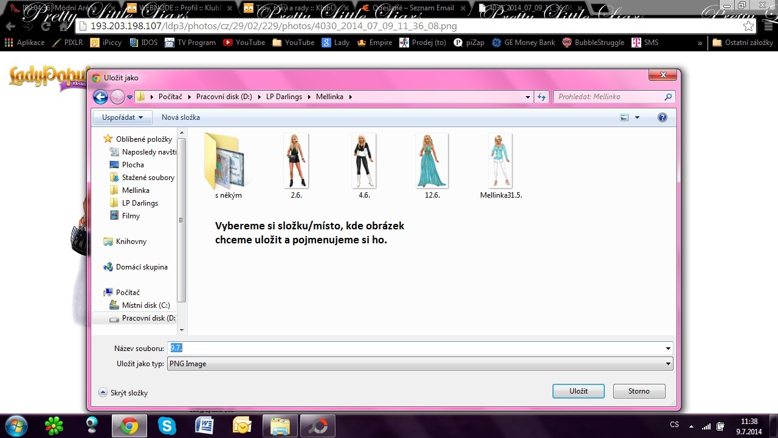Image resolution: width=778 pixels, height=438 pixels.
Task: Collapse folders with Skrýt složky
Action: pyautogui.click(x=123, y=393)
